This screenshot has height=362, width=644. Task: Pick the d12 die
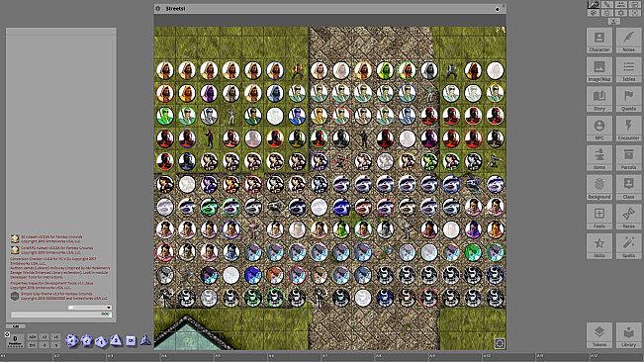point(87,340)
